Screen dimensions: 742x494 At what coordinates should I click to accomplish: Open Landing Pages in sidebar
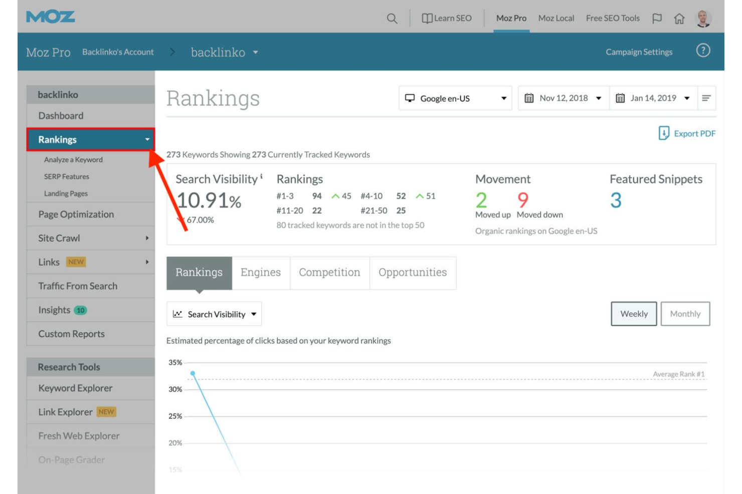tap(66, 194)
